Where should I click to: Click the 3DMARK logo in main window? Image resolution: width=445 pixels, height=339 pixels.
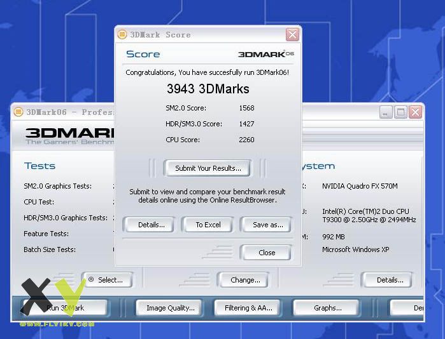click(70, 133)
